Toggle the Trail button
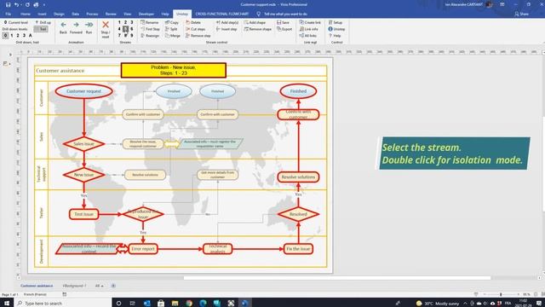The height and width of the screenshot is (307, 545). (41, 29)
